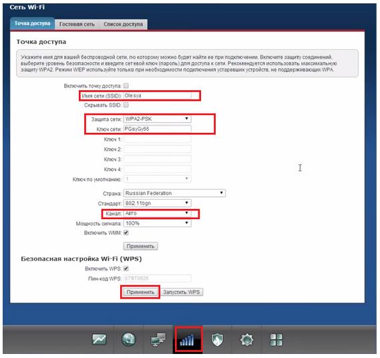
Task: Switch to the 'Гостевая сеть' tab
Action: coord(77,24)
